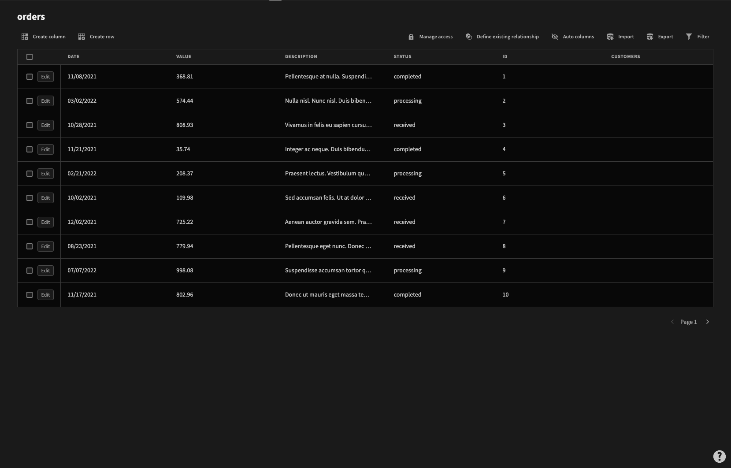Image resolution: width=731 pixels, height=468 pixels.
Task: Click description "Sed accumsan felis"
Action: (x=328, y=197)
